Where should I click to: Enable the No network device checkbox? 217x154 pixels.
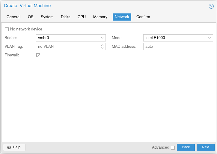[7, 29]
